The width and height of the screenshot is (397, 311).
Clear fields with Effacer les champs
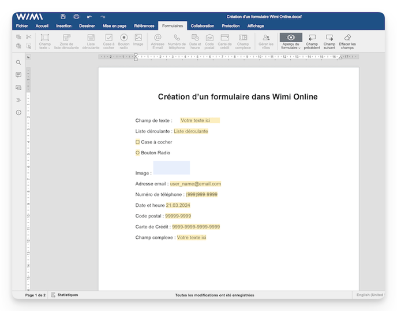pos(347,40)
